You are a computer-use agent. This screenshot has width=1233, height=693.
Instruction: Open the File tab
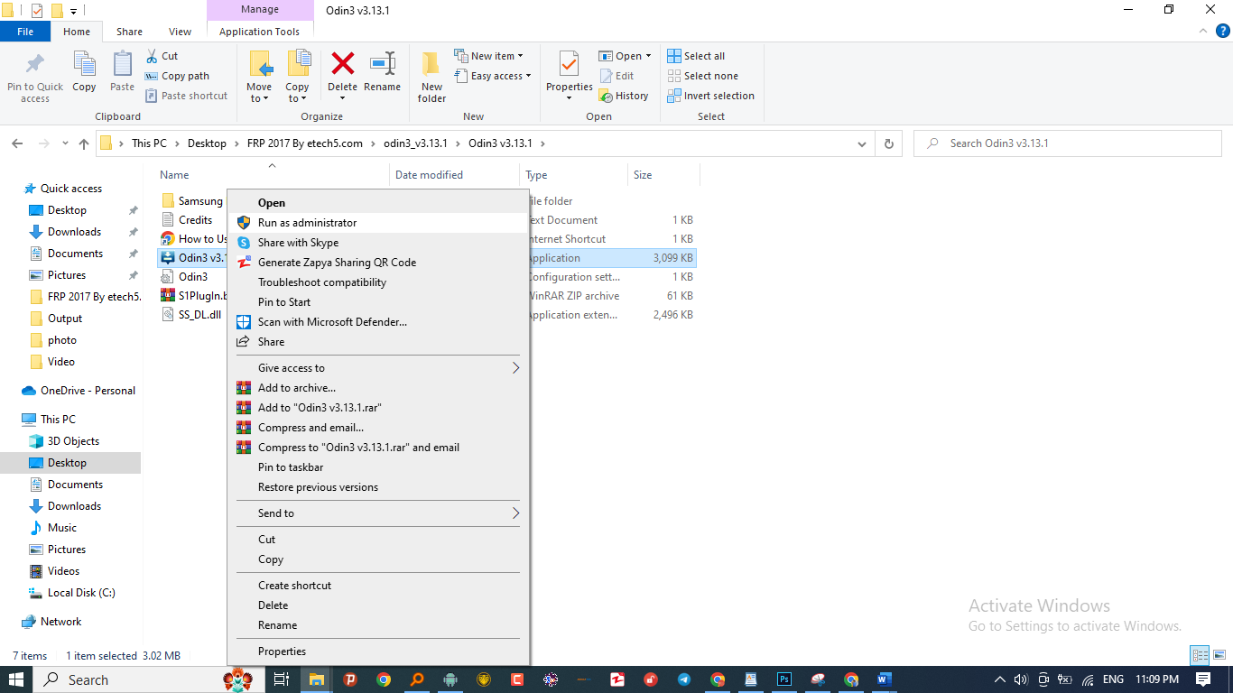(25, 32)
